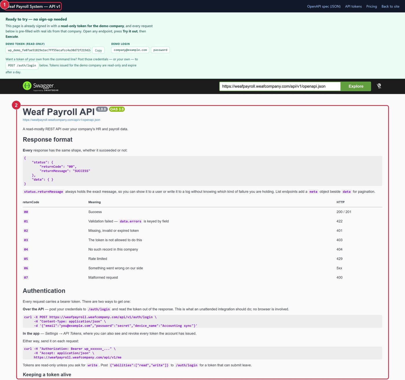Click returnCode 01 cell

[x=26, y=221]
